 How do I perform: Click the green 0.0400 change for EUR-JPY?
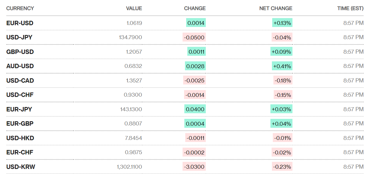click(x=195, y=109)
